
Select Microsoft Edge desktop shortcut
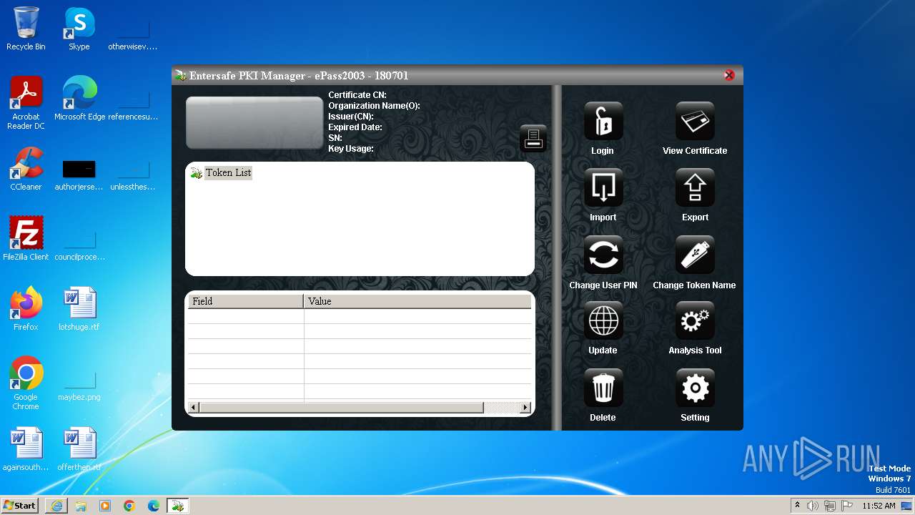[x=79, y=99]
